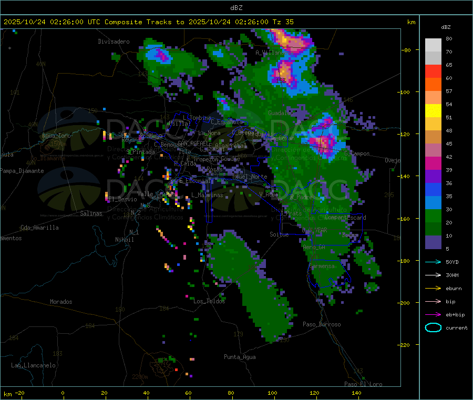
Task: Click the 'Guadales' map label
Action: point(281,113)
